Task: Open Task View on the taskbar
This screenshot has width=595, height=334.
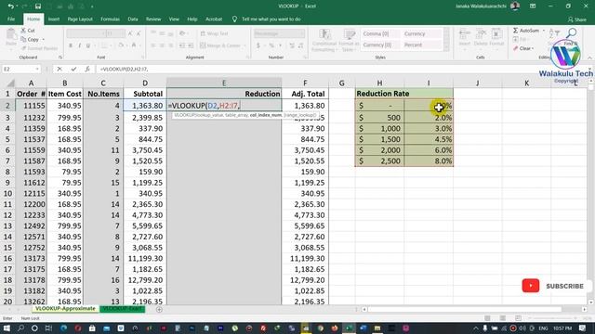Action: pyautogui.click(x=48, y=328)
